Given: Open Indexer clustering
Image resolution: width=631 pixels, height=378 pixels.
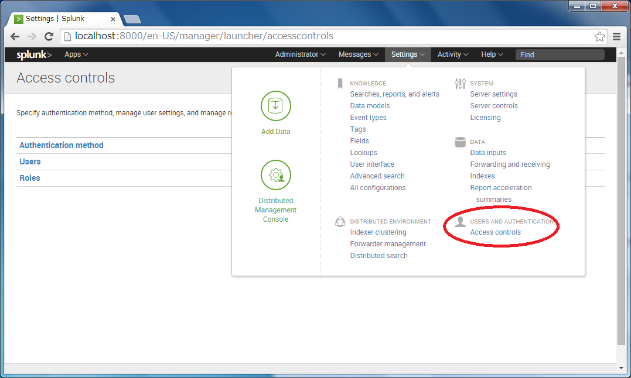Looking at the screenshot, I should point(378,232).
